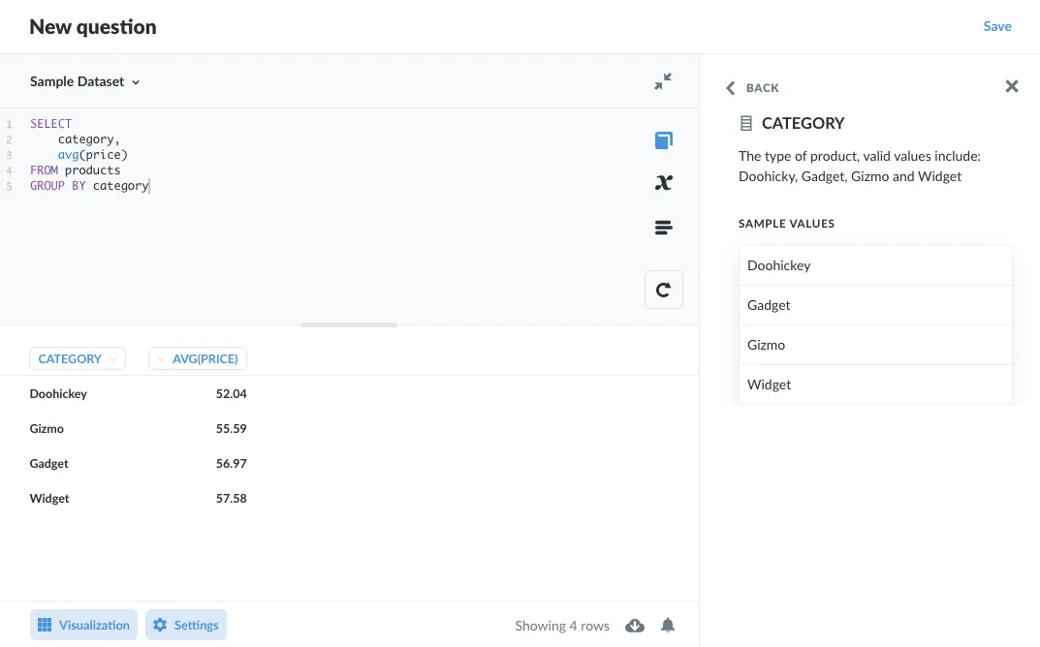The width and height of the screenshot is (1040, 647).
Task: Open the CATEGORY column header dropdown
Action: pos(77,358)
